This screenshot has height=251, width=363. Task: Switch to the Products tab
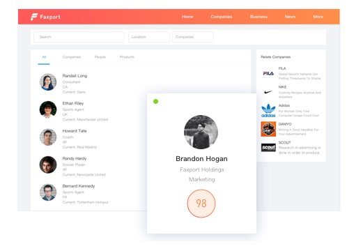pos(127,57)
